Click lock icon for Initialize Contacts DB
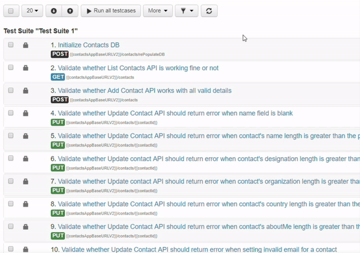The height and width of the screenshot is (253, 360). [26, 45]
